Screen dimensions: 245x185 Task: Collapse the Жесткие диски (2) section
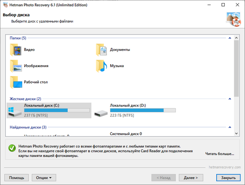229,99
